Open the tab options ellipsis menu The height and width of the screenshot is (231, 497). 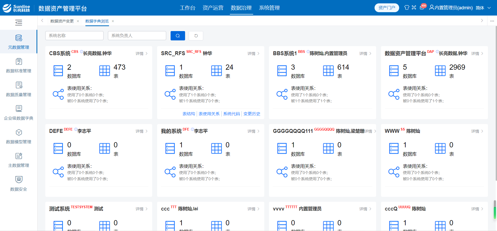click(492, 21)
